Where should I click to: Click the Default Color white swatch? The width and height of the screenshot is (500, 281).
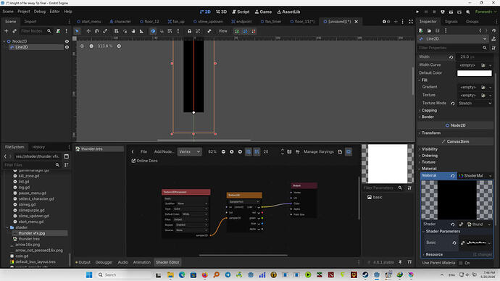click(475, 73)
